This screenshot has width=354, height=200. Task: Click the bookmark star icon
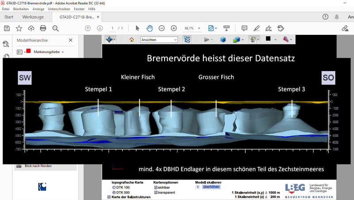tap(19, 28)
